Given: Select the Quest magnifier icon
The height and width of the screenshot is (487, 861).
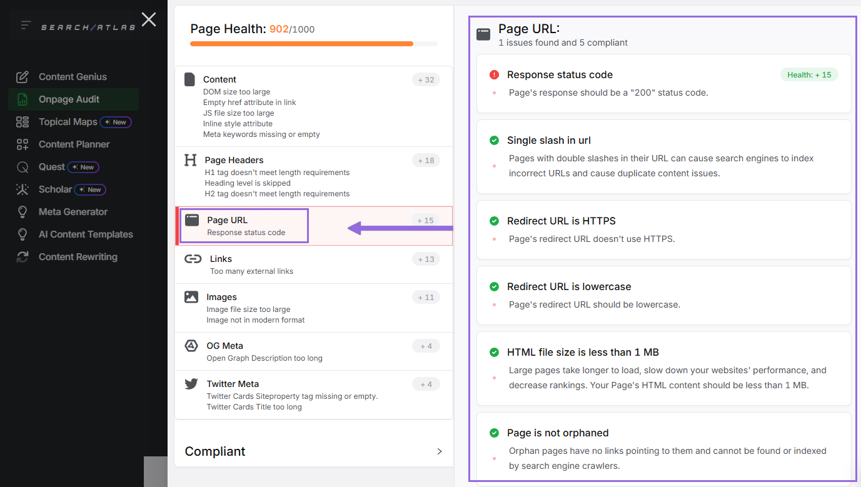Looking at the screenshot, I should click(x=21, y=167).
